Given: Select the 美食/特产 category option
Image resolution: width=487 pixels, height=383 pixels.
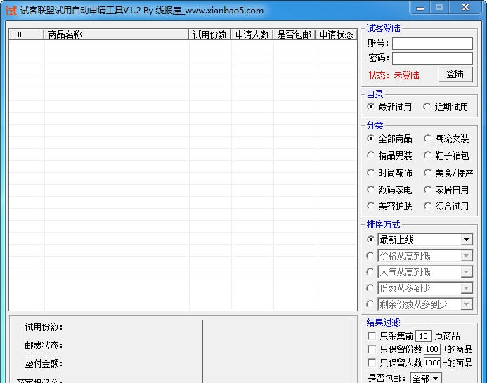Looking at the screenshot, I should (427, 173).
